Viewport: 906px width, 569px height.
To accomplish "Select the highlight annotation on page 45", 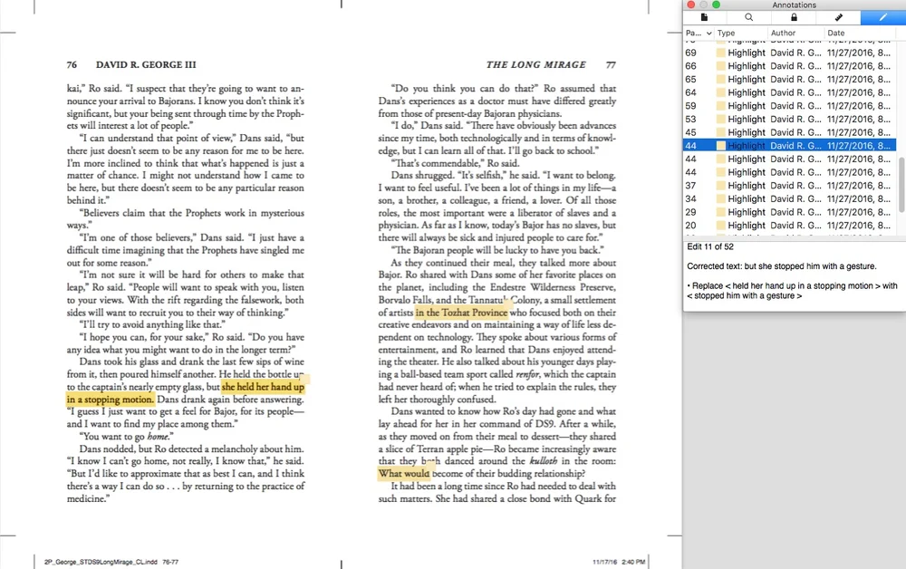I will (789, 132).
